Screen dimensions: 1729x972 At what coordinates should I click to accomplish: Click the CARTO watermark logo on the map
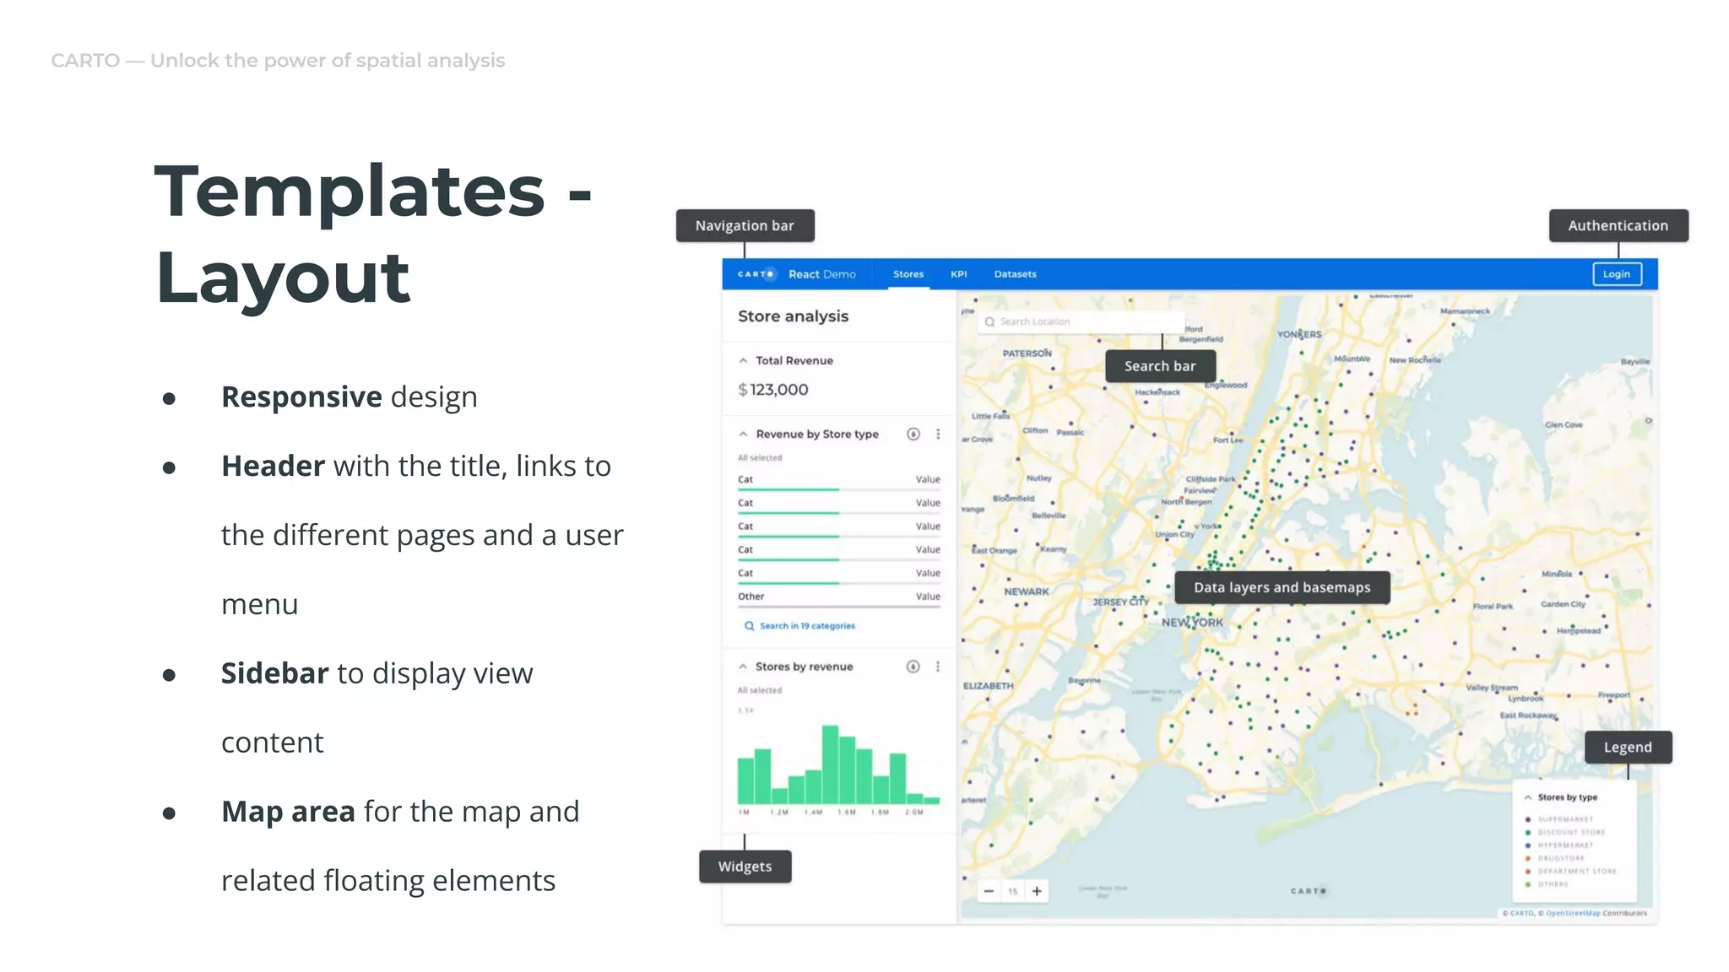coord(1309,891)
